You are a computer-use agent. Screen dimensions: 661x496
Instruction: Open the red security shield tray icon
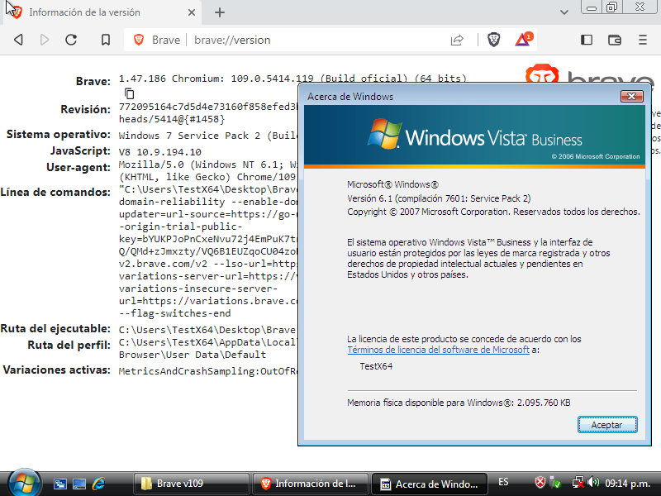click(x=540, y=483)
